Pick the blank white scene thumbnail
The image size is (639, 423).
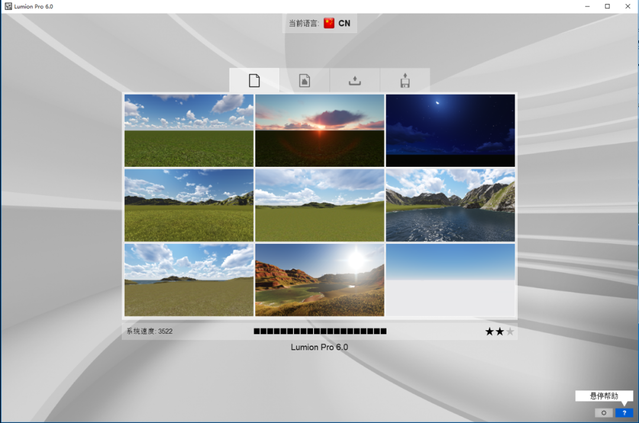tap(450, 280)
